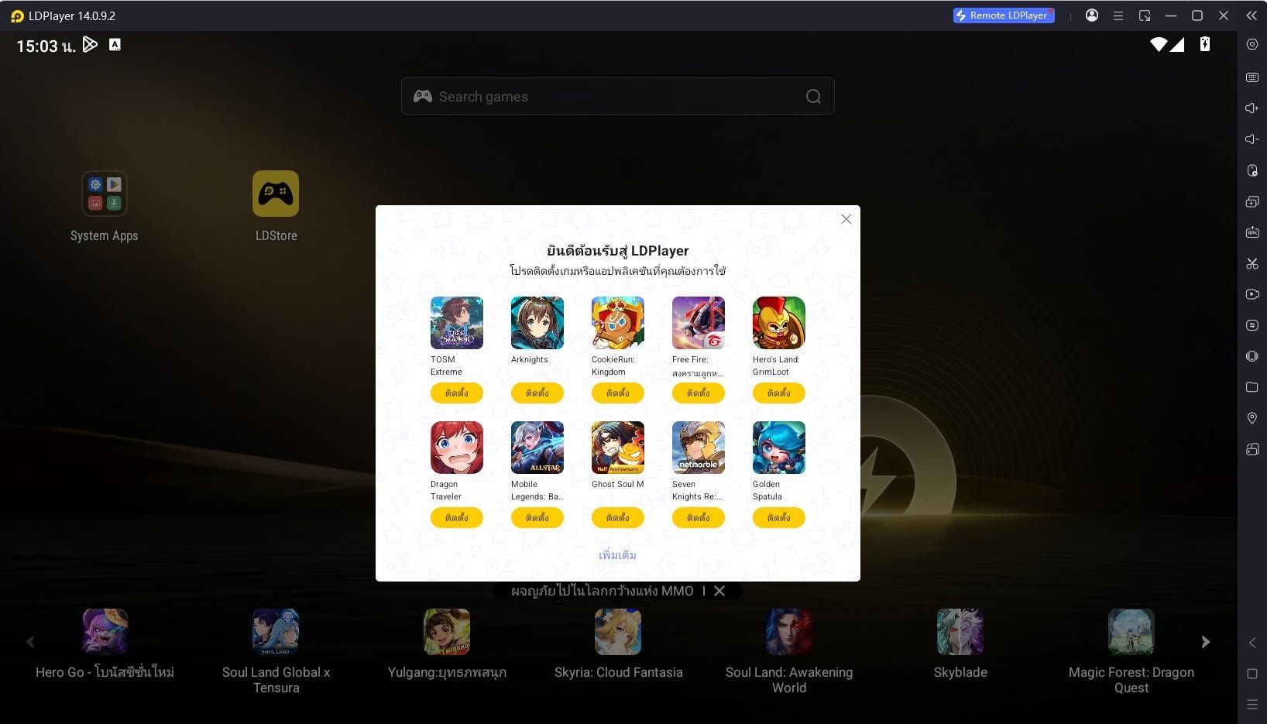This screenshot has width=1267, height=724.
Task: Click the APK install icon
Action: [x=1252, y=232]
